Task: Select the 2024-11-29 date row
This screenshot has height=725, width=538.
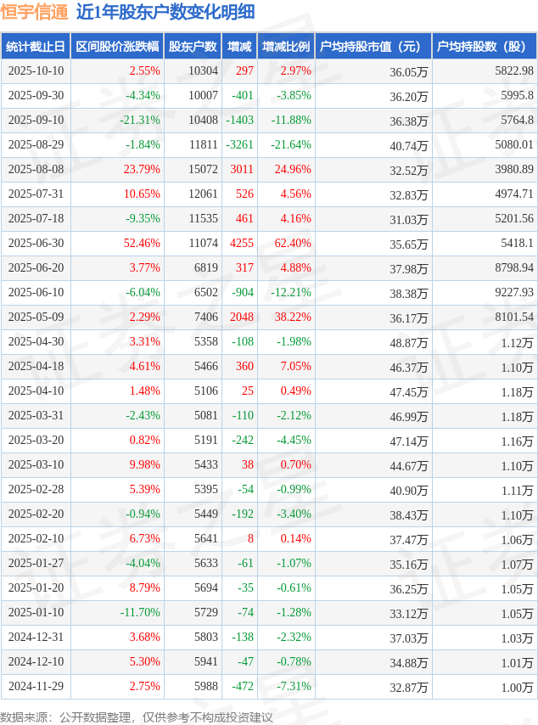Action: [36, 687]
